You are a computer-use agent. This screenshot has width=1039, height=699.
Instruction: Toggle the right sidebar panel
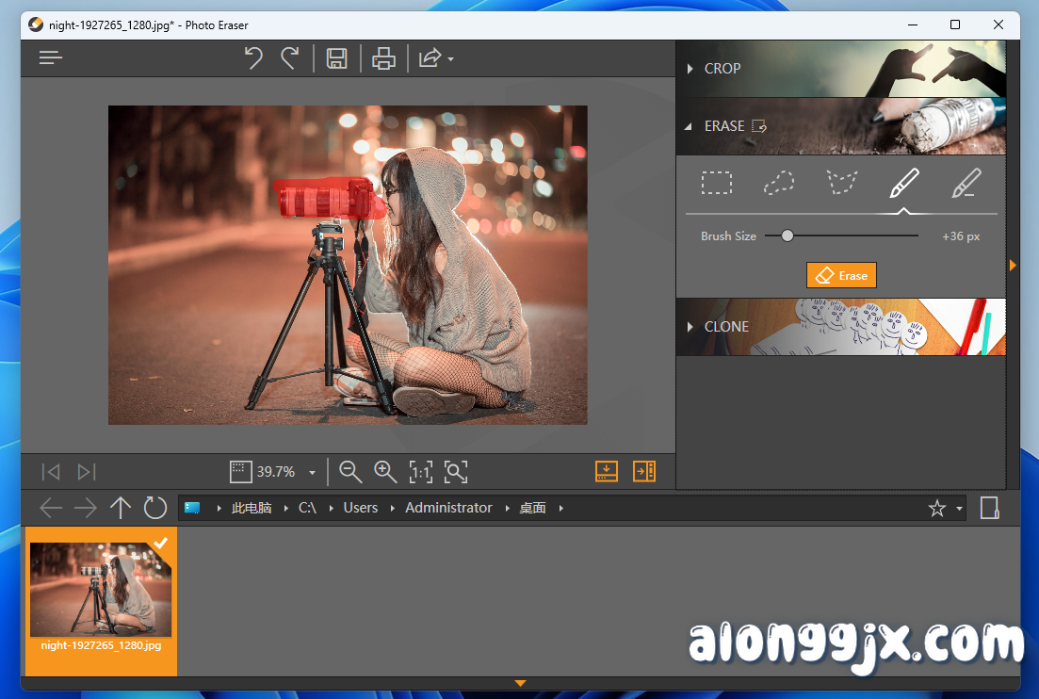pyautogui.click(x=644, y=471)
